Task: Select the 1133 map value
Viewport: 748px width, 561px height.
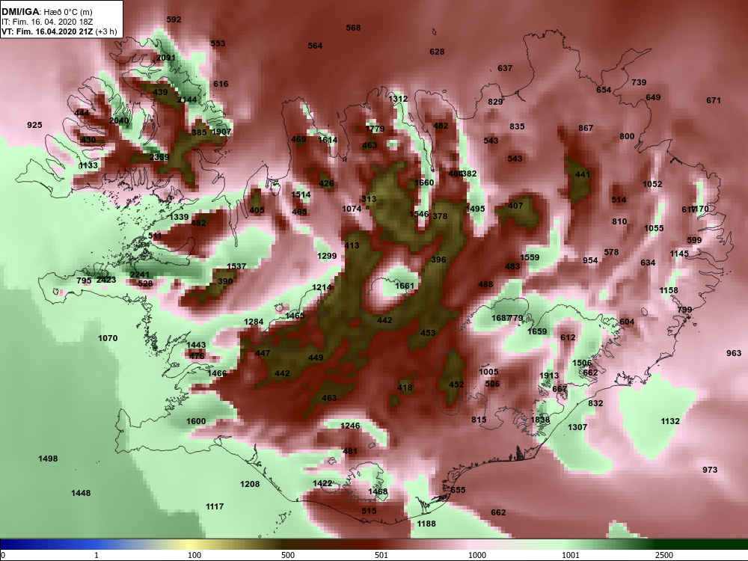Action: [x=88, y=165]
